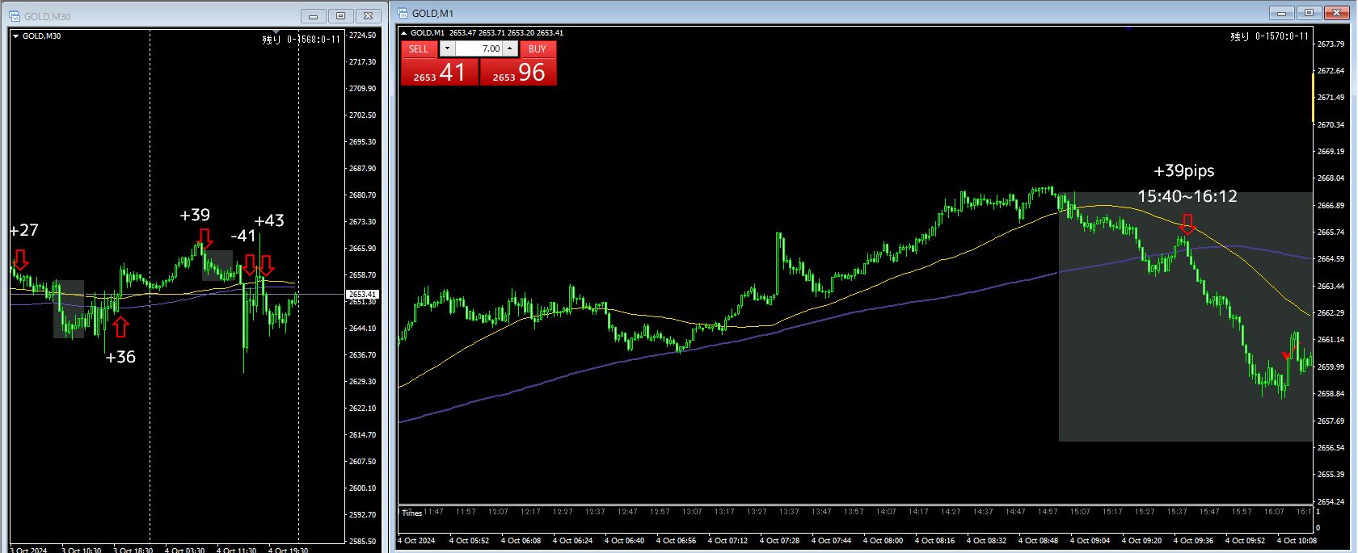Close the GOLD,M30 chart window
1358x553 pixels.
click(x=369, y=16)
